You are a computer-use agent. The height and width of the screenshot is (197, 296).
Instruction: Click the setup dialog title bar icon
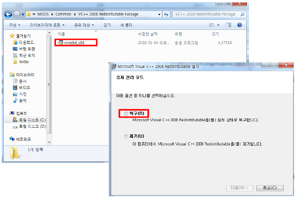pyautogui.click(x=114, y=66)
